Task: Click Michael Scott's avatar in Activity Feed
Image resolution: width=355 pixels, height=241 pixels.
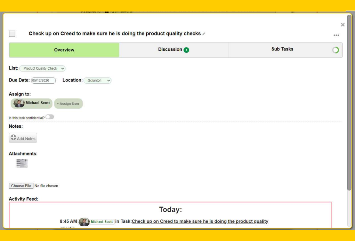Action: (84, 222)
